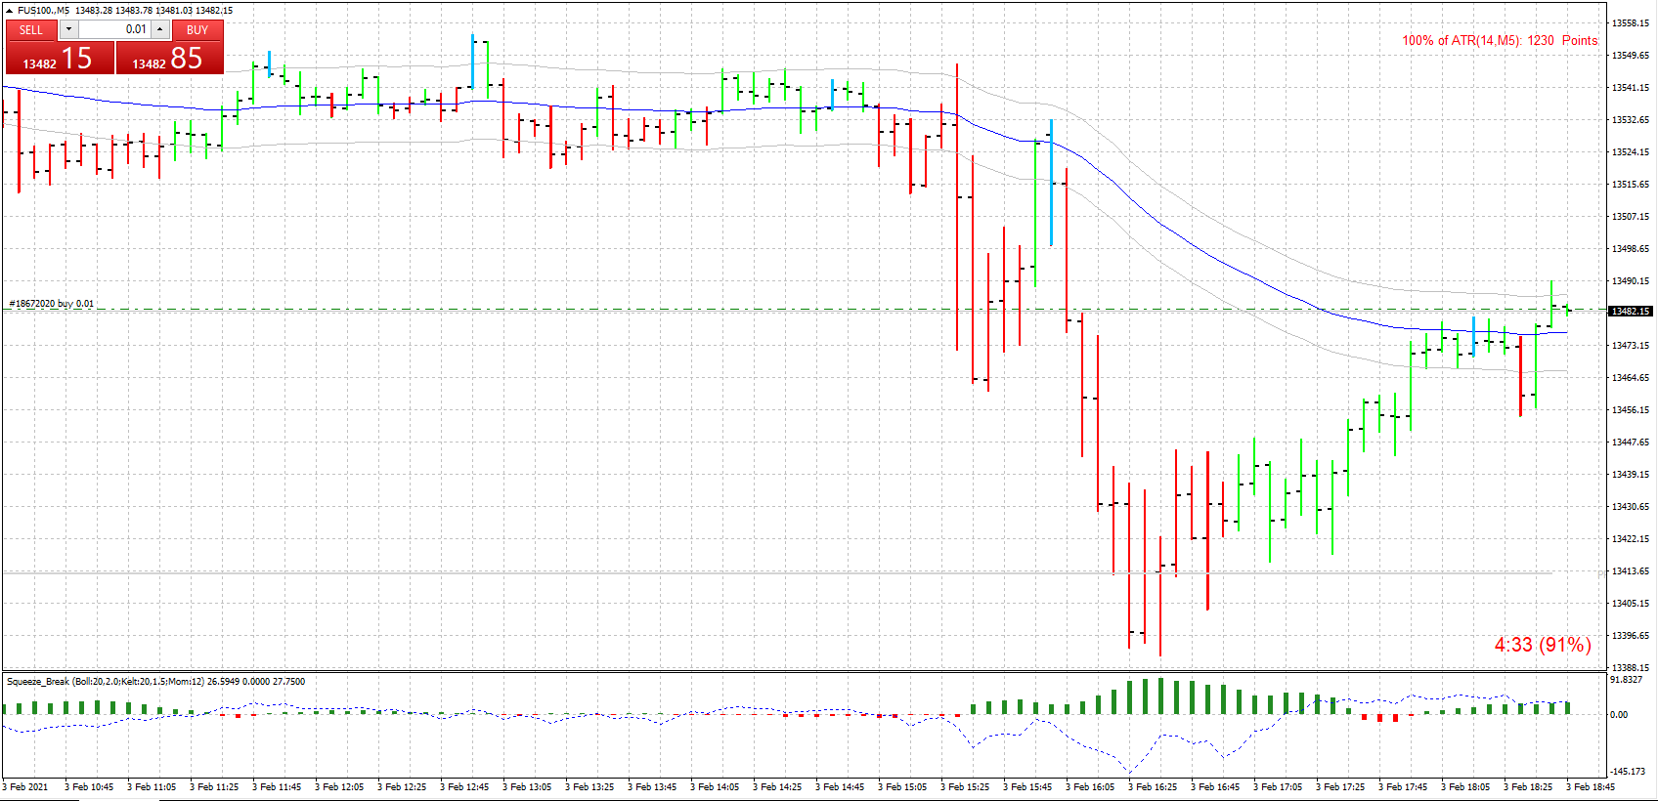Click the '3 Feb 10:45' time label
Viewport: 1658px width, 801px height.
coord(89,786)
